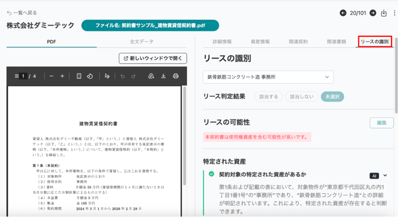Open the 関連契約 tab
Image resolution: width=398 pixels, height=217 pixels.
pyautogui.click(x=298, y=42)
